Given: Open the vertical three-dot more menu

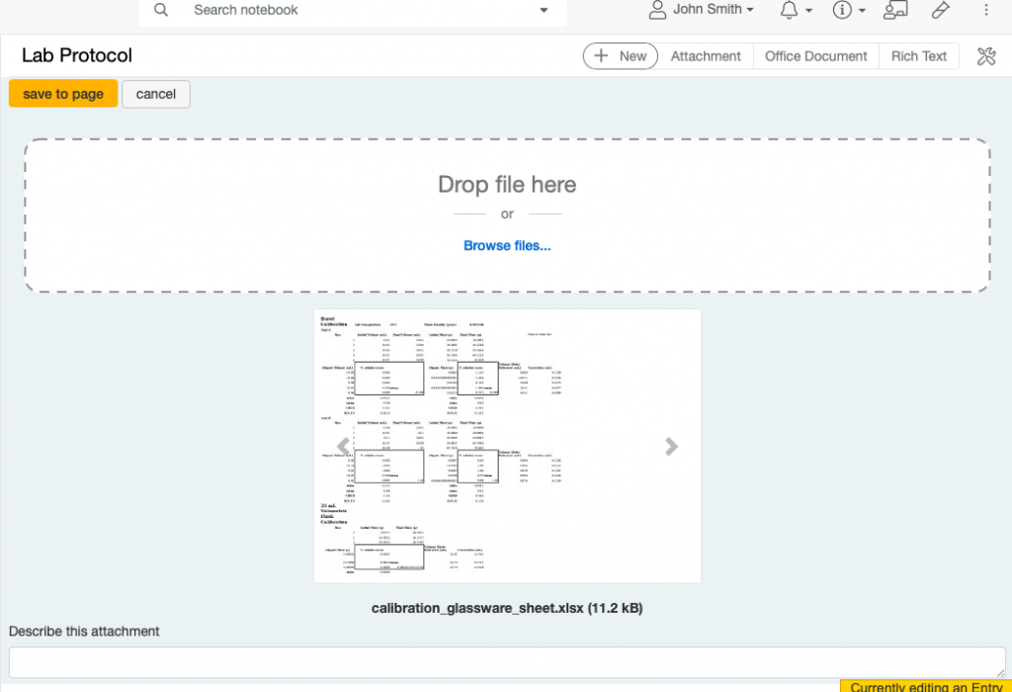Looking at the screenshot, I should (x=985, y=10).
